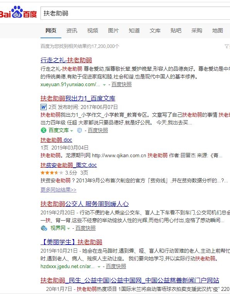Click 更多同站结果>> link
230x294 pixels.
[x=58, y=190]
